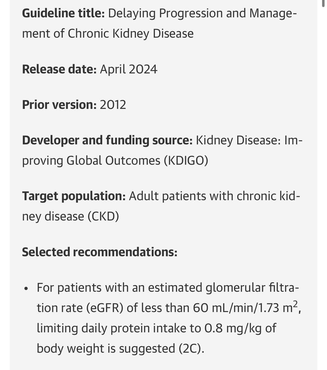Click the "Developer and funding source:" label

pos(107,141)
